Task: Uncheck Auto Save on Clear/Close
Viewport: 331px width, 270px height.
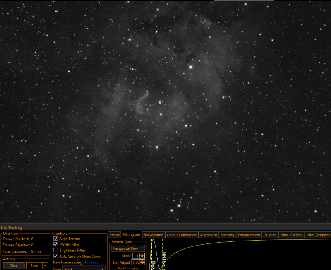Action: point(56,256)
